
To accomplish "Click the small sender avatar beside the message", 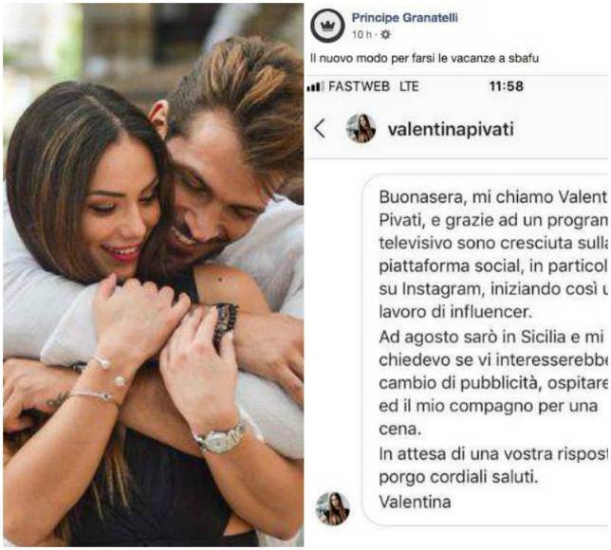I will click(332, 508).
